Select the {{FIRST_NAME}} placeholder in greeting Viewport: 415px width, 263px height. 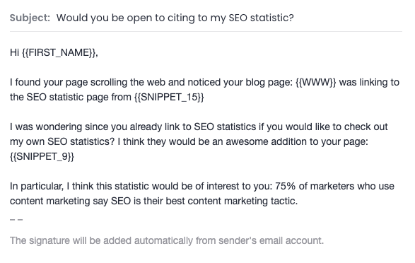[59, 52]
